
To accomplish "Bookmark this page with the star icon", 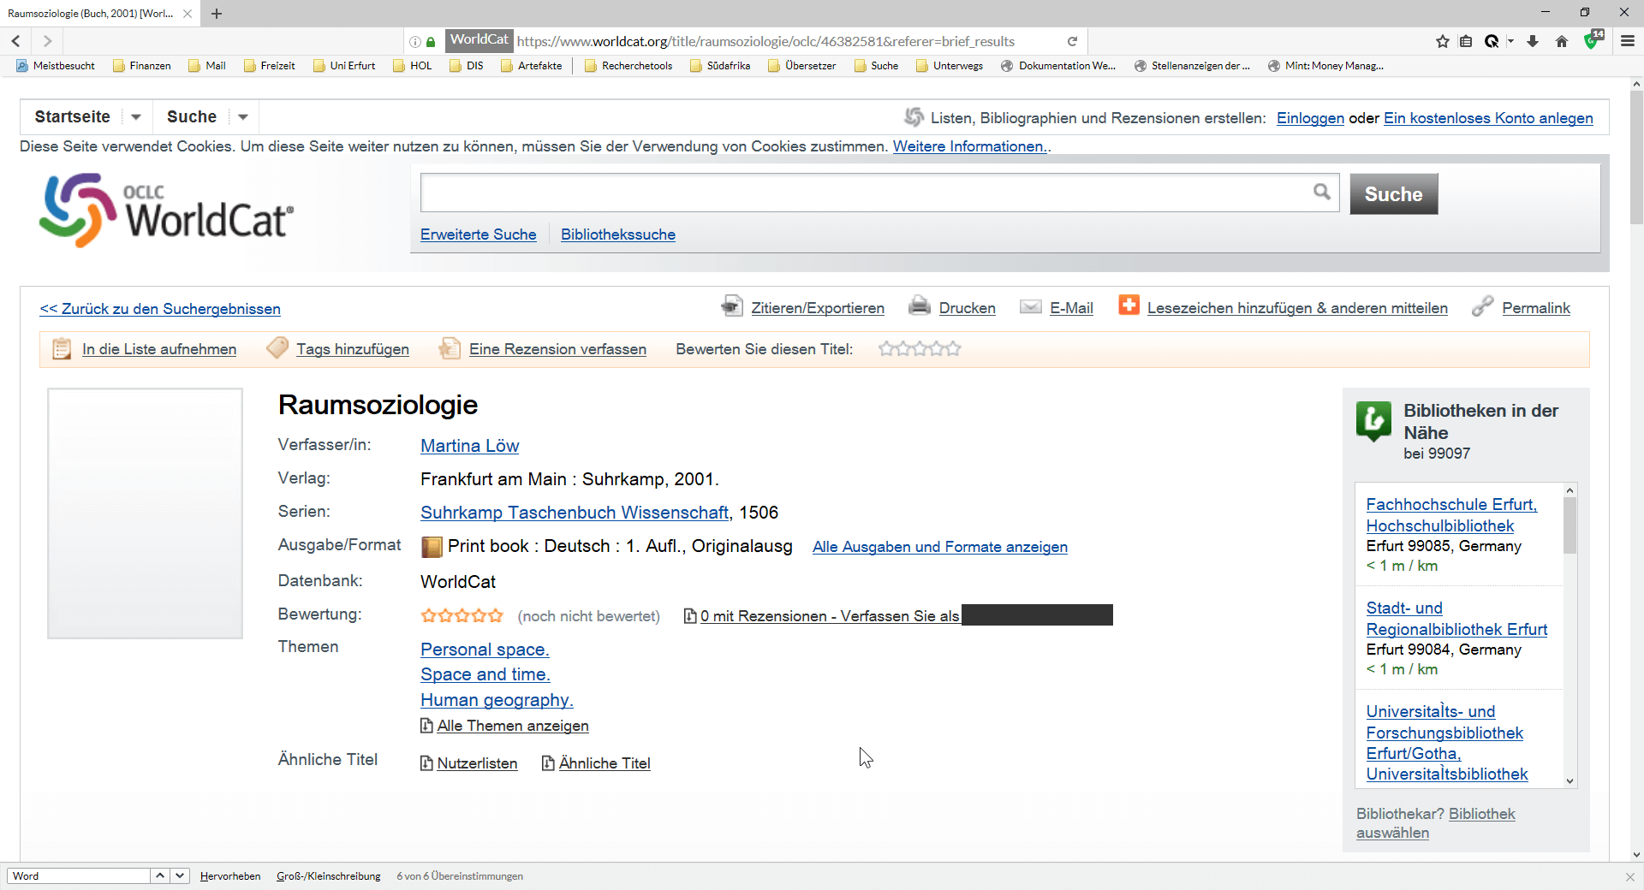I will (1443, 41).
